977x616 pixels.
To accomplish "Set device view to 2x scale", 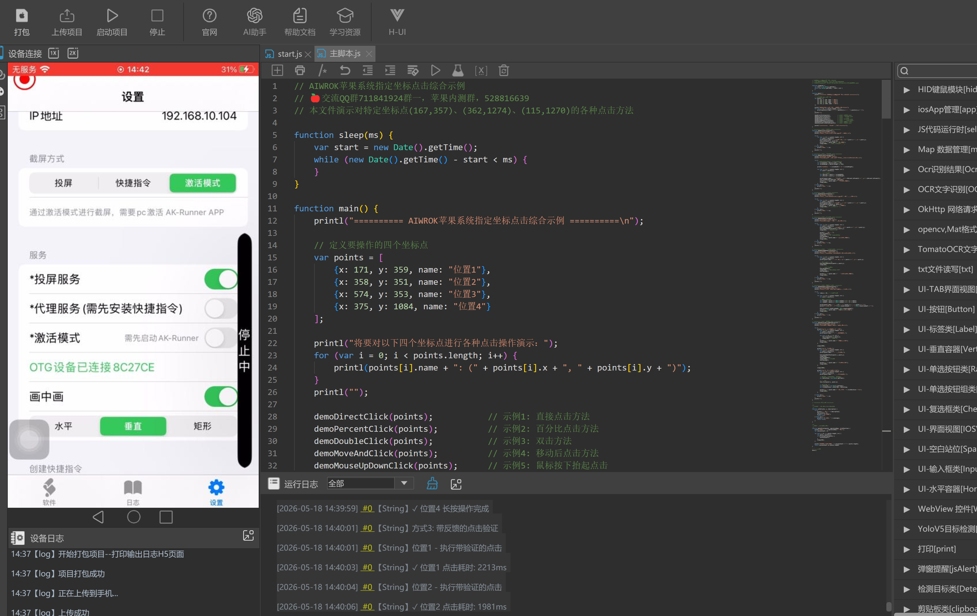I will pyautogui.click(x=73, y=53).
